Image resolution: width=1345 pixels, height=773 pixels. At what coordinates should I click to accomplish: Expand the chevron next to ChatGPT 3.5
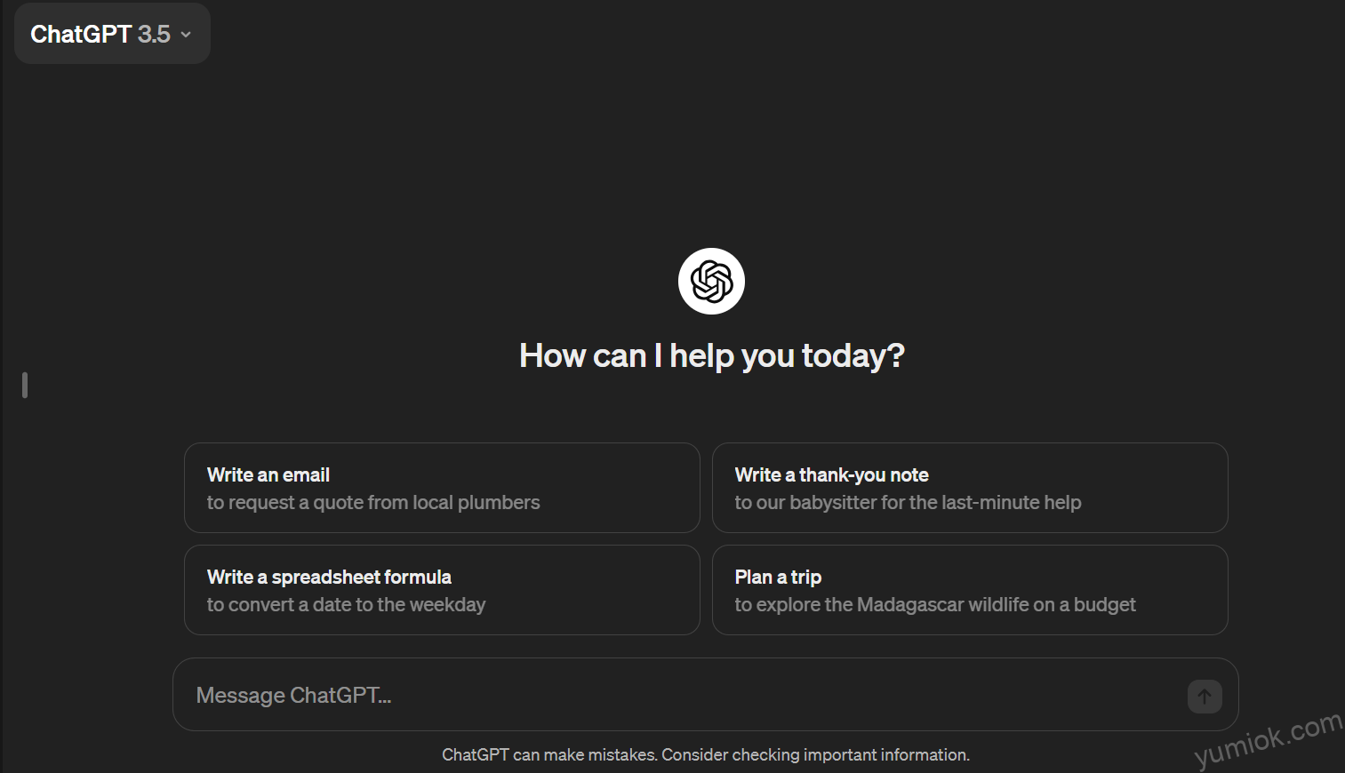point(186,35)
